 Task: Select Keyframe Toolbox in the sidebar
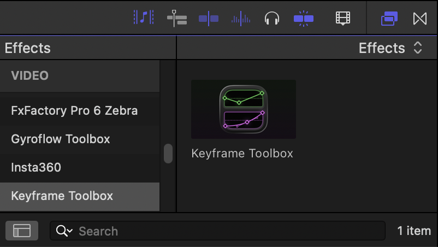point(62,196)
